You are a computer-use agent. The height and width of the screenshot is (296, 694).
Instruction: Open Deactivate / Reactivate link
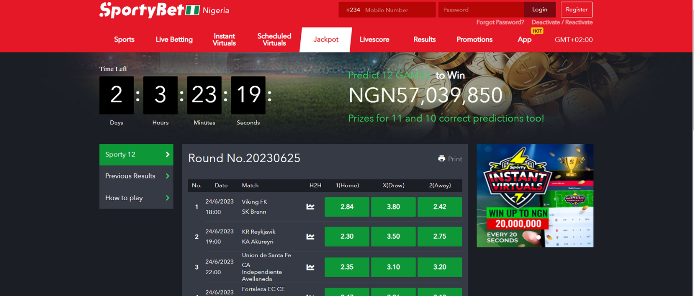point(562,22)
